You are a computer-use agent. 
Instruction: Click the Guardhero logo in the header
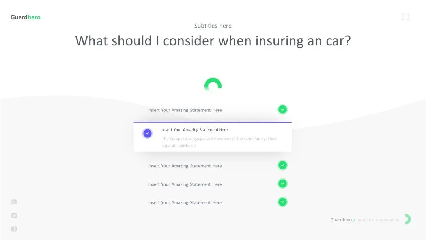(x=26, y=17)
